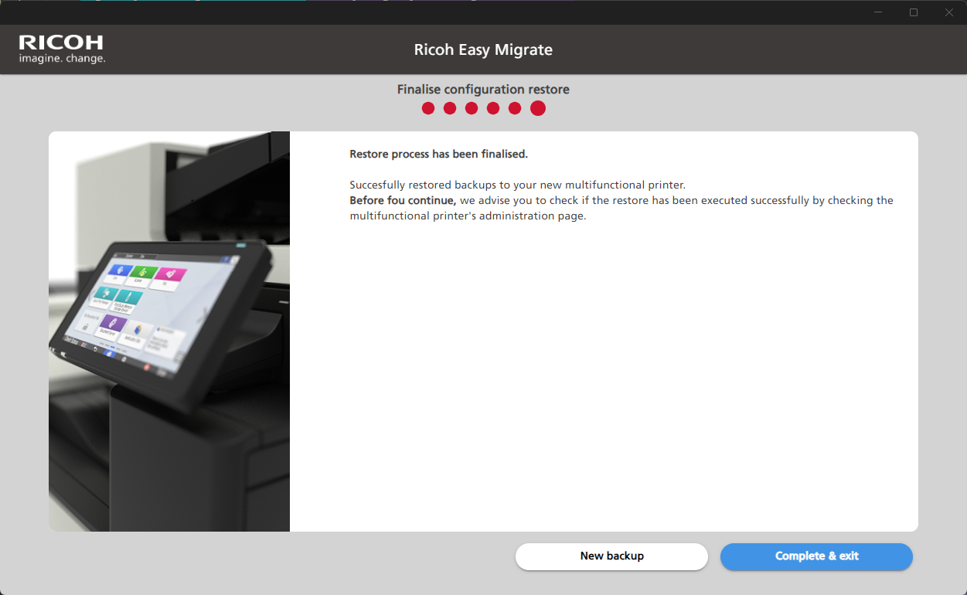Minimize the Ricoh Easy Migrate window
This screenshot has width=967, height=595.
pyautogui.click(x=879, y=12)
